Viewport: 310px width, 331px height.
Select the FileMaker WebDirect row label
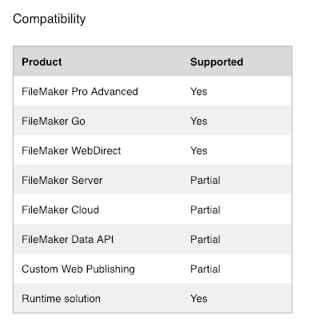pyautogui.click(x=71, y=151)
